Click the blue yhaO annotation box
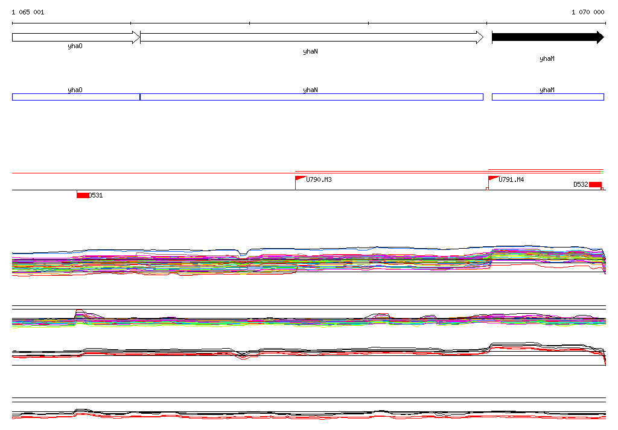The height and width of the screenshot is (430, 618). click(76, 97)
